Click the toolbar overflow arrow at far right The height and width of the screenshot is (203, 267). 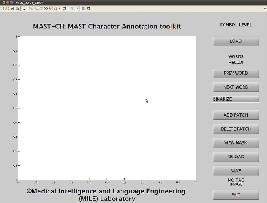coord(265,8)
